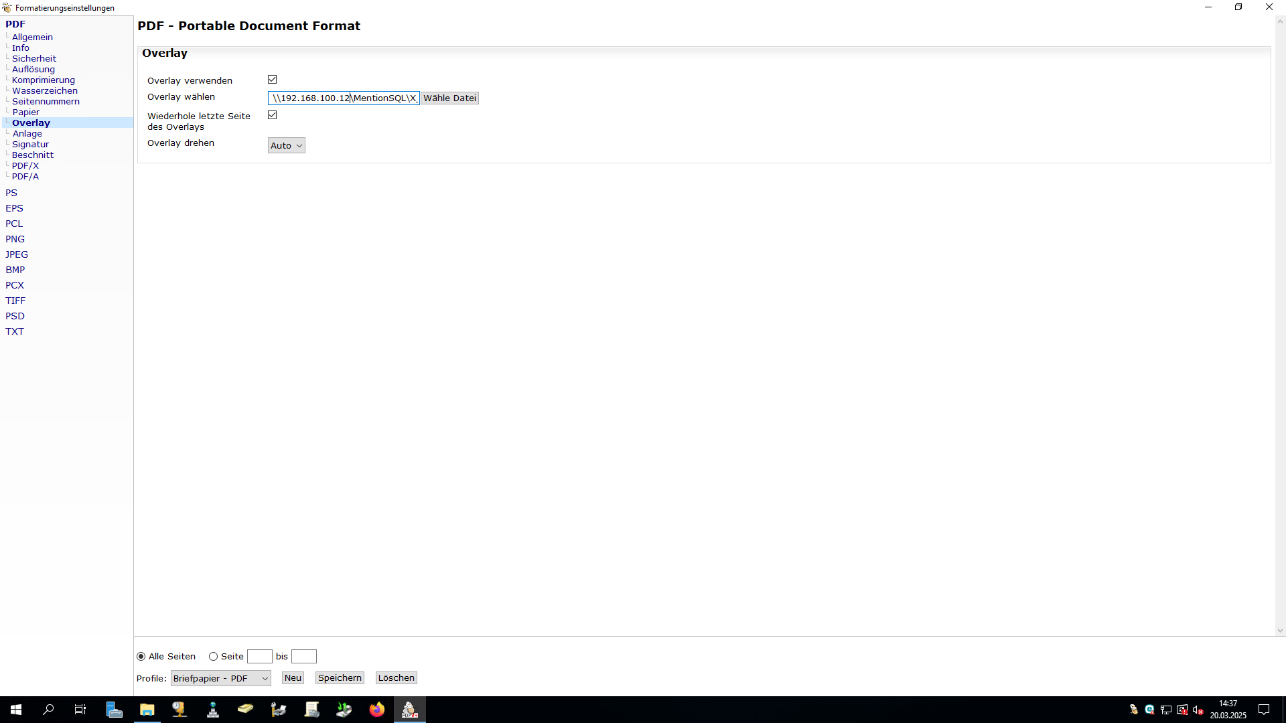Open notification center icon
This screenshot has width=1286, height=723.
coord(1264,710)
